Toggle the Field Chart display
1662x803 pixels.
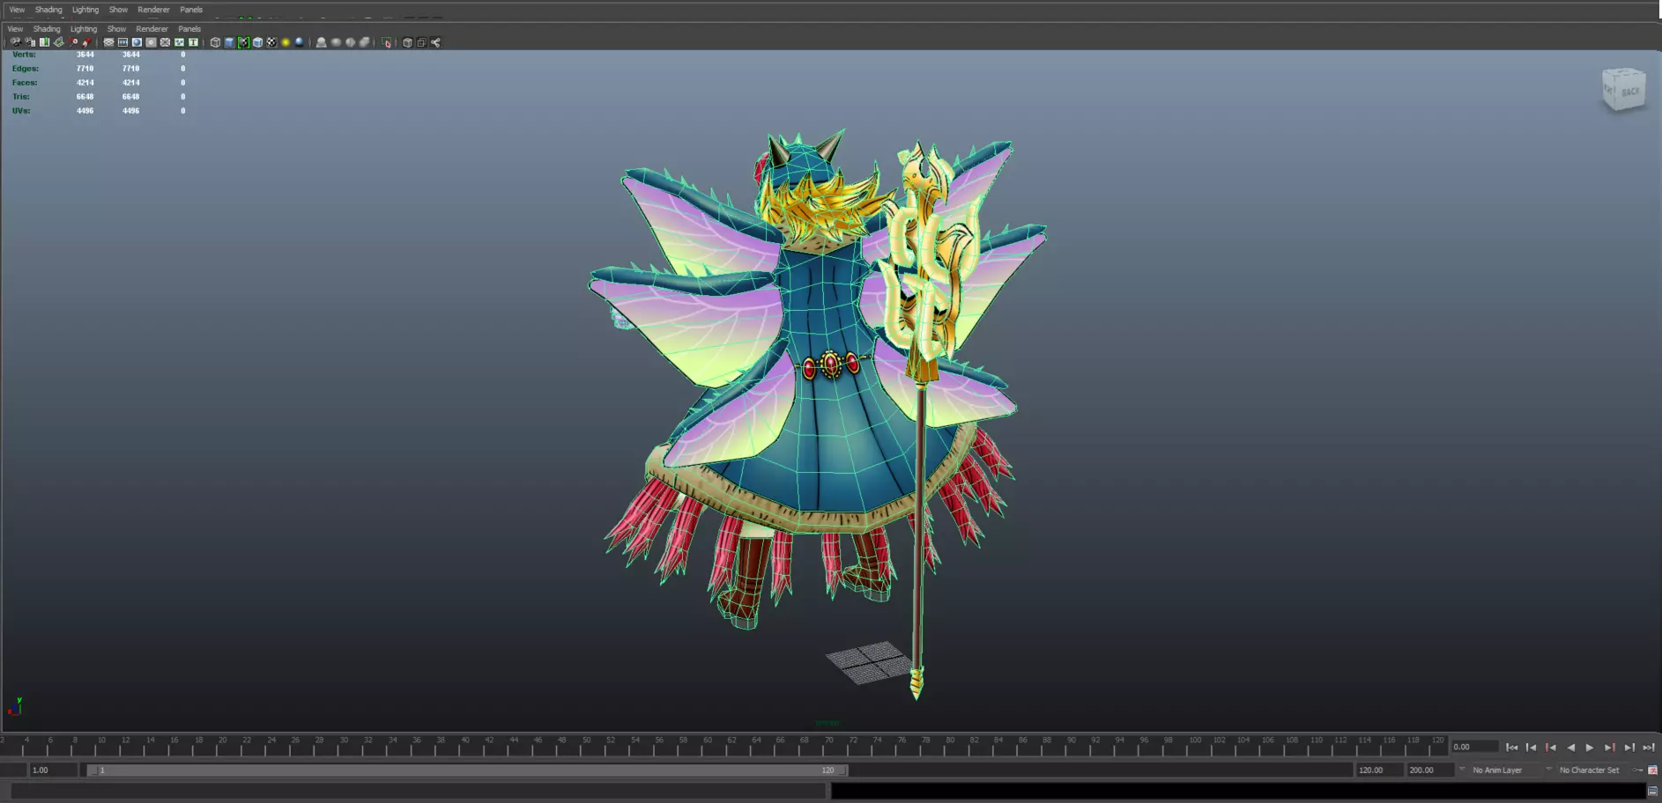tap(165, 42)
